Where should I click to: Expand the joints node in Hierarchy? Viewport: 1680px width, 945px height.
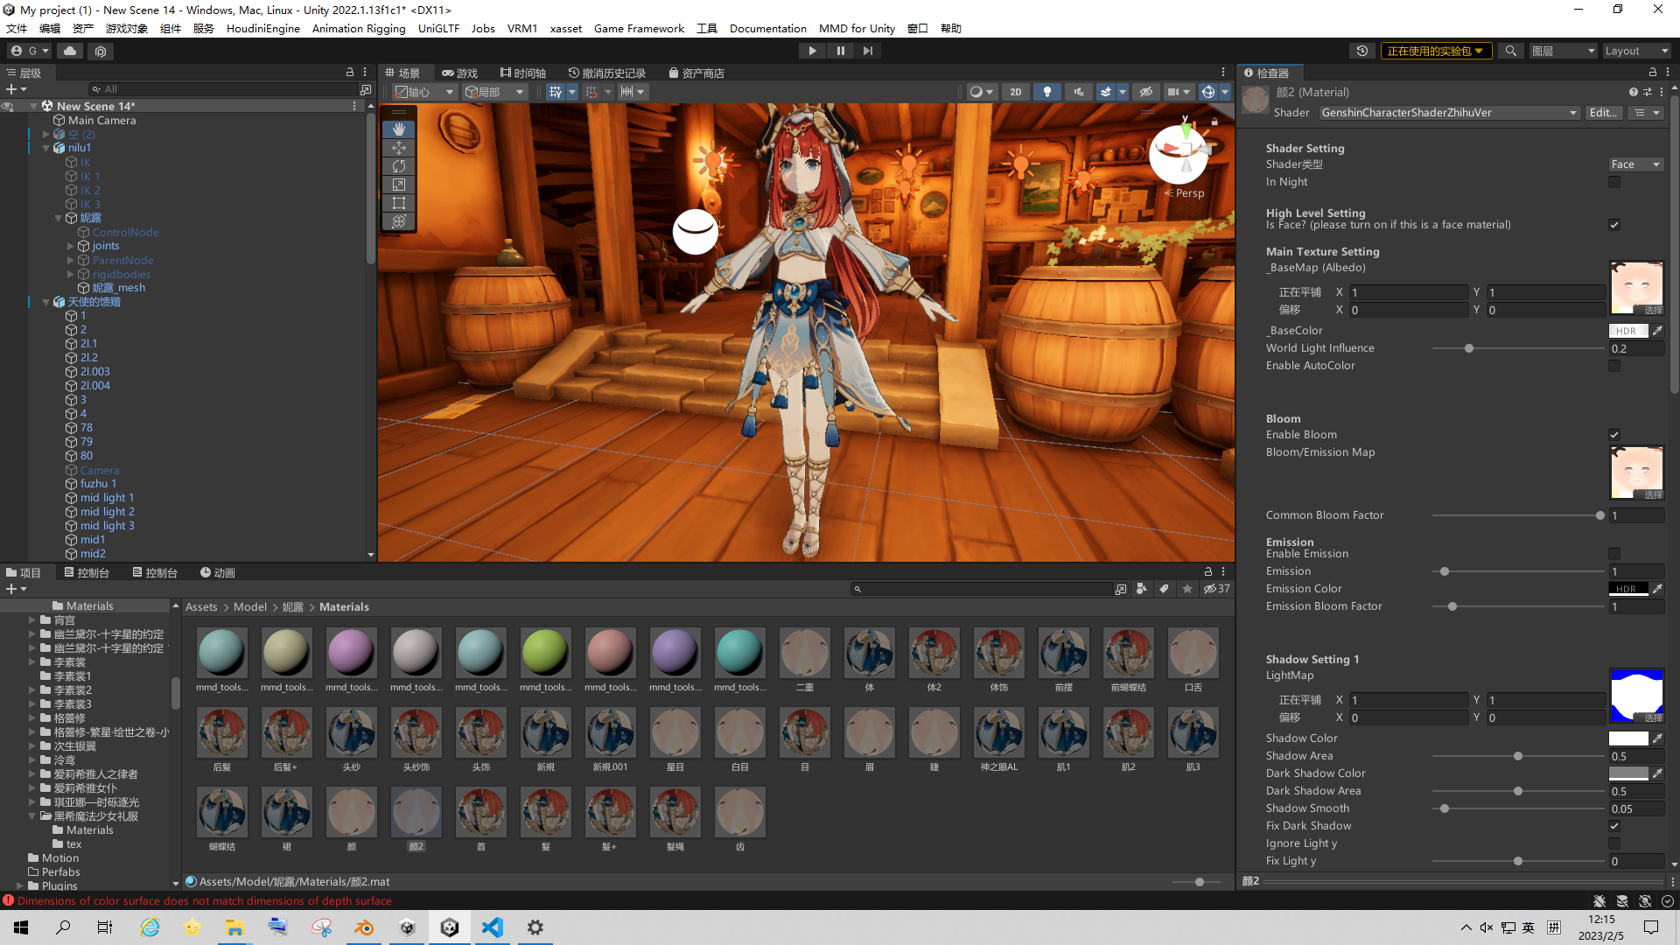click(71, 246)
